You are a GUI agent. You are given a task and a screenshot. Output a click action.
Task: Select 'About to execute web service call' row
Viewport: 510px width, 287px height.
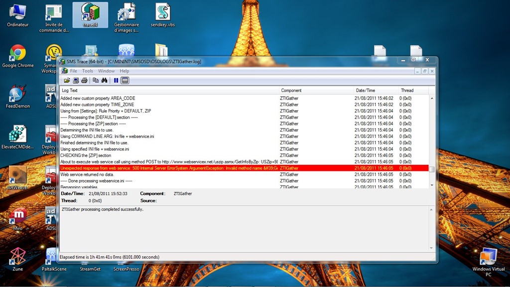click(244, 162)
